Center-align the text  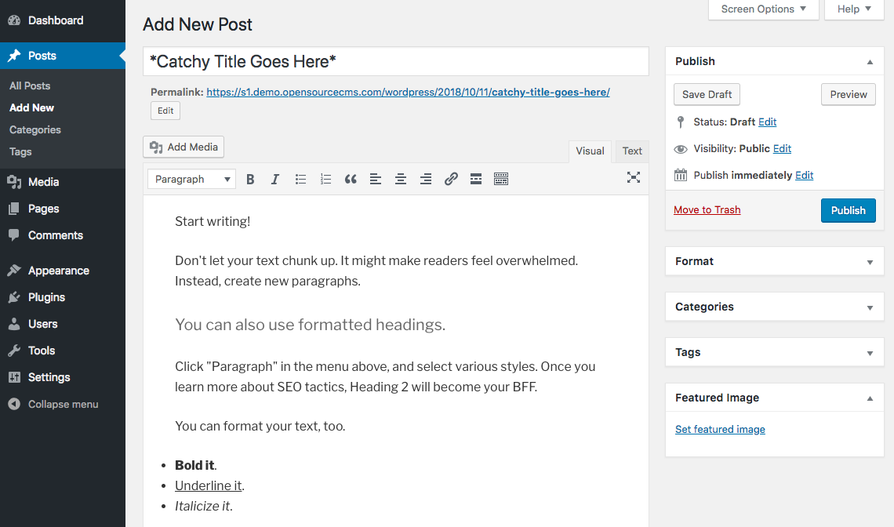click(x=401, y=179)
